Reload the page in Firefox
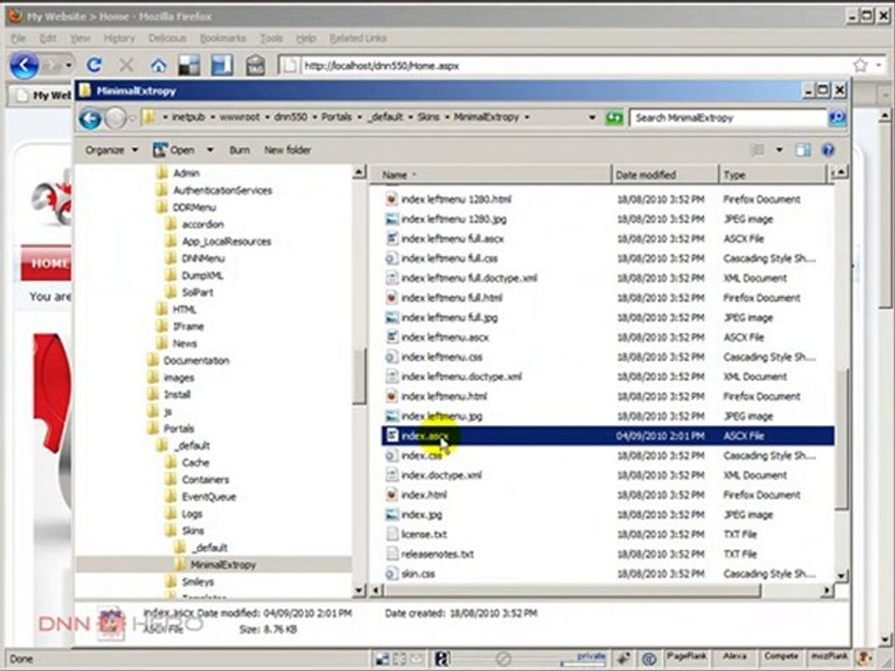 click(x=94, y=65)
